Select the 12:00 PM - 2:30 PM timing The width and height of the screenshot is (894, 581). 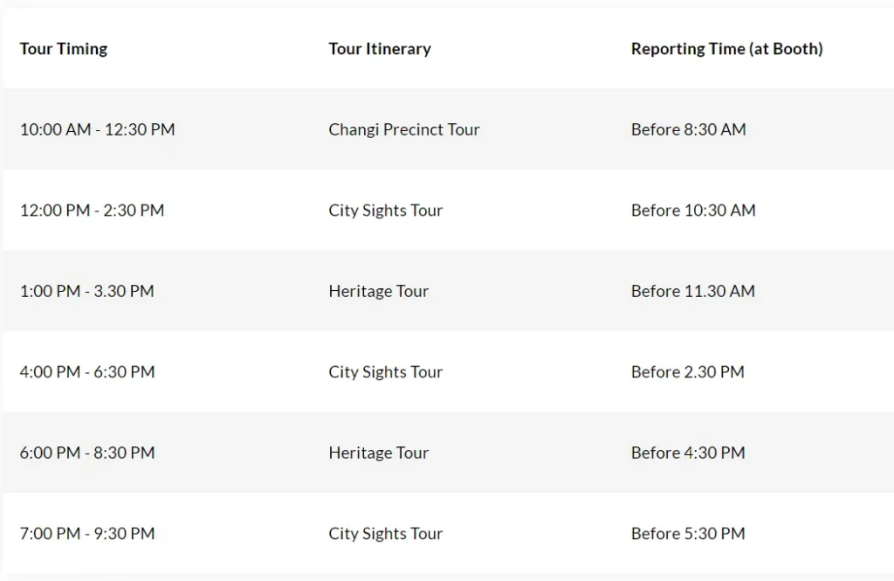click(92, 211)
